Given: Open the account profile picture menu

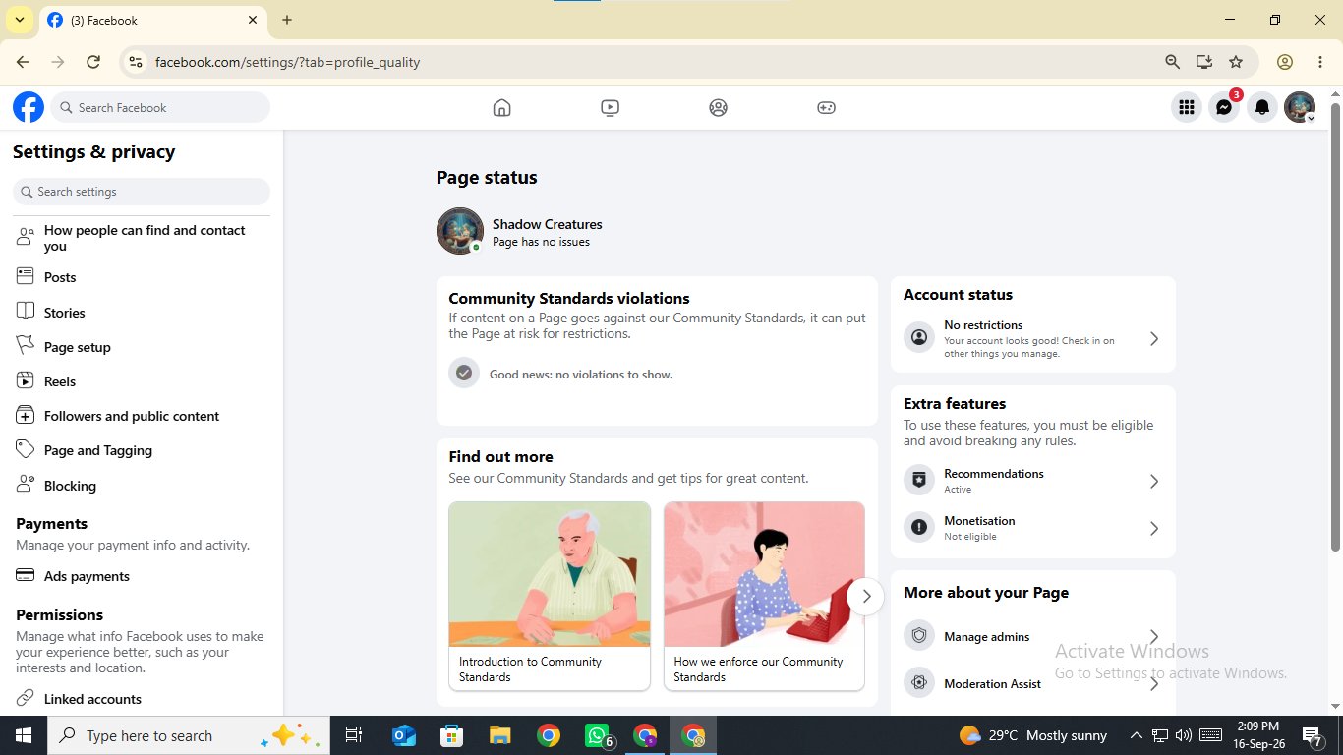Looking at the screenshot, I should point(1300,108).
